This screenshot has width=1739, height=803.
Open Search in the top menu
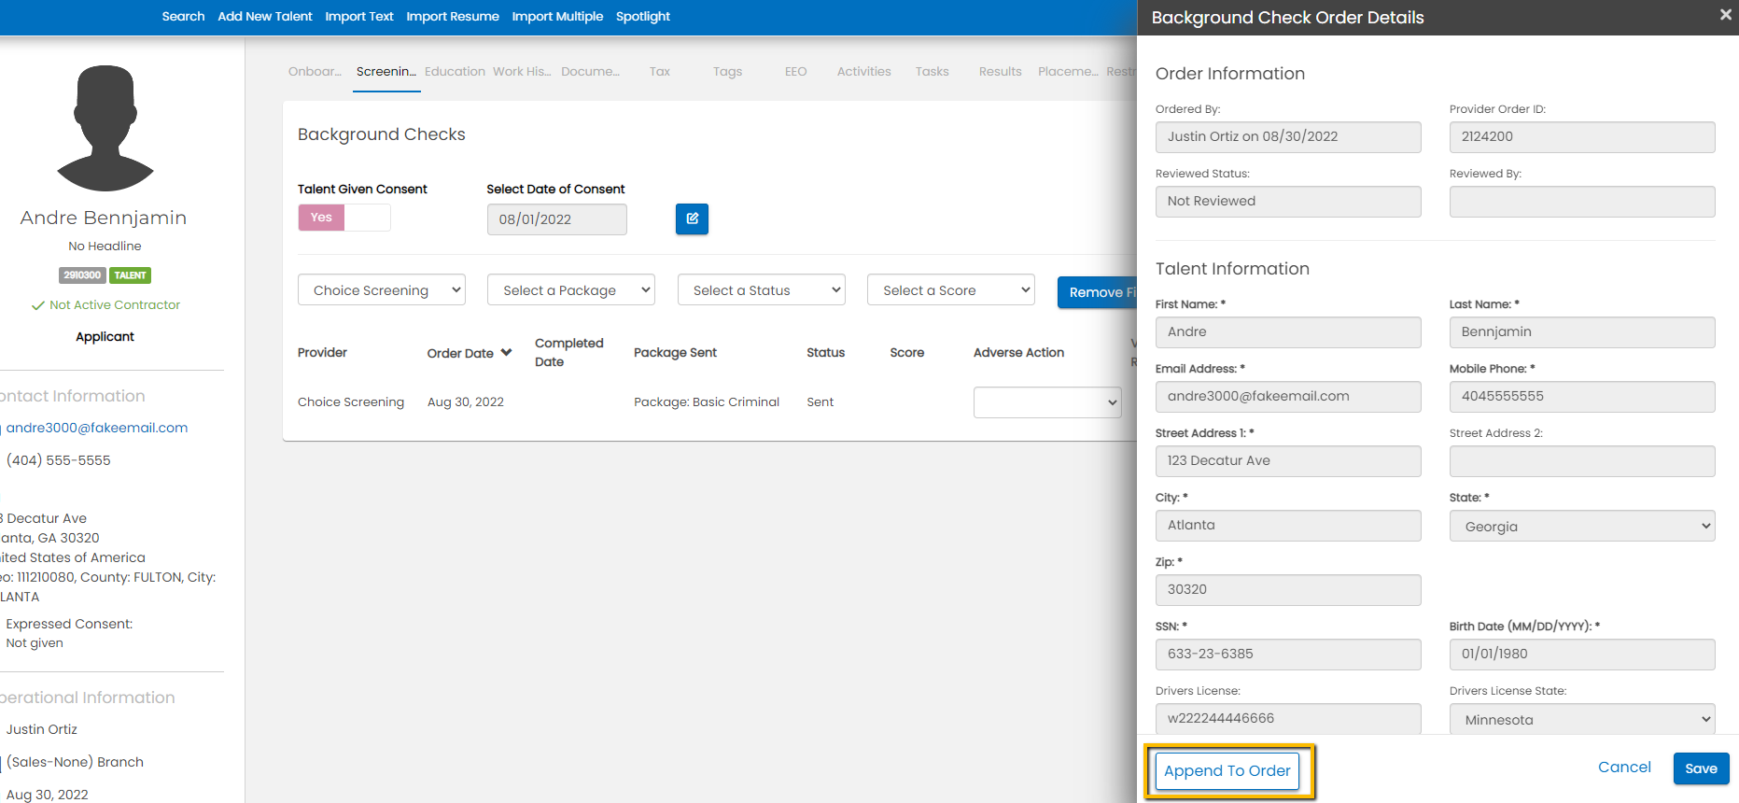[183, 17]
